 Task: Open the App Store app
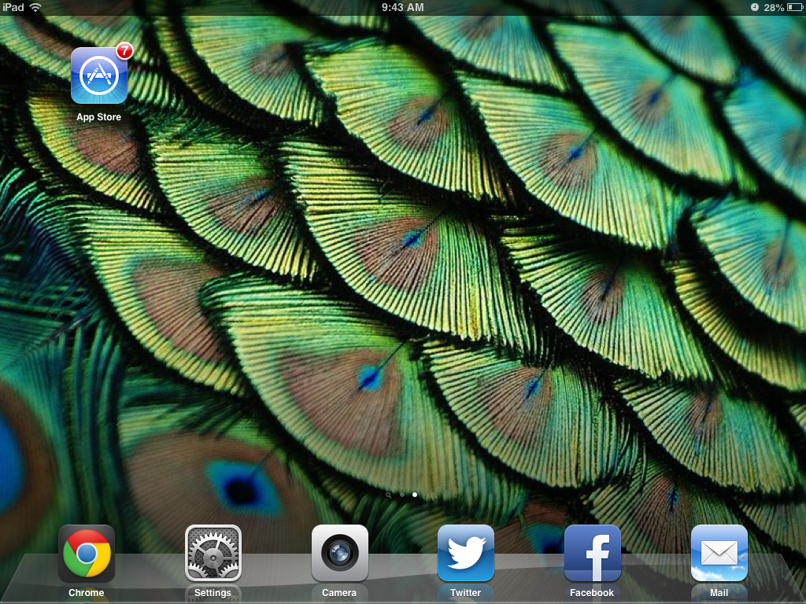click(x=99, y=76)
